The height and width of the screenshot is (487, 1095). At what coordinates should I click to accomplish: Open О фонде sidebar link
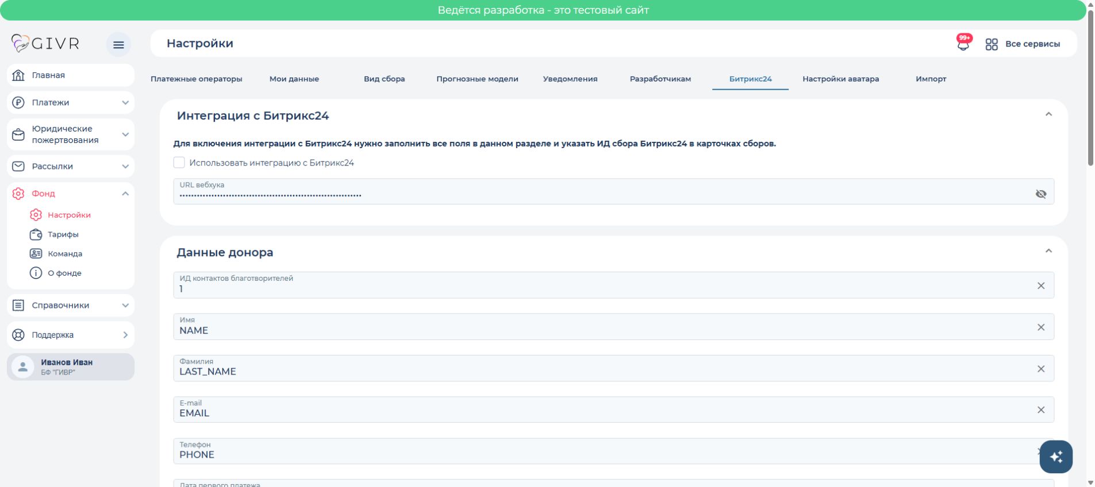tap(64, 273)
